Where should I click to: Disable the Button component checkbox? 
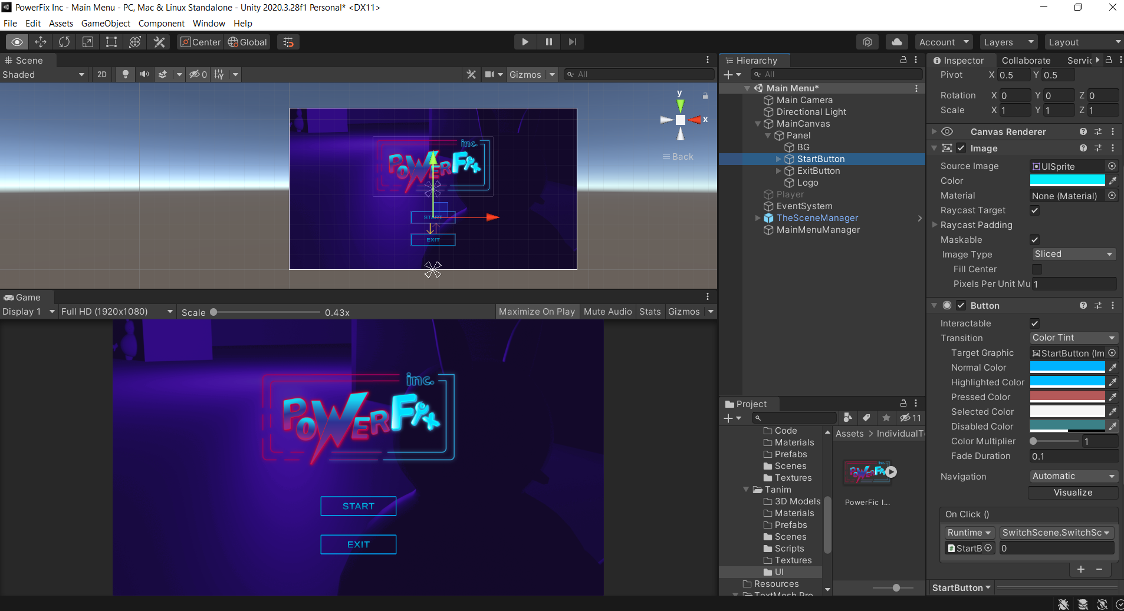point(961,306)
